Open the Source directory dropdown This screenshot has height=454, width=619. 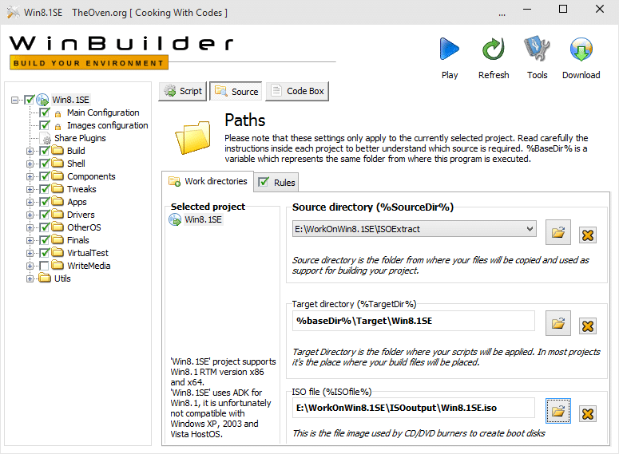tap(528, 229)
